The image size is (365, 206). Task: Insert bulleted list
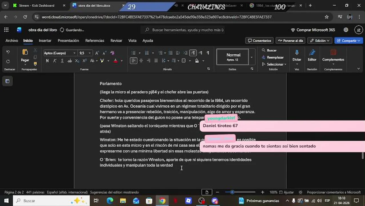tap(133, 53)
